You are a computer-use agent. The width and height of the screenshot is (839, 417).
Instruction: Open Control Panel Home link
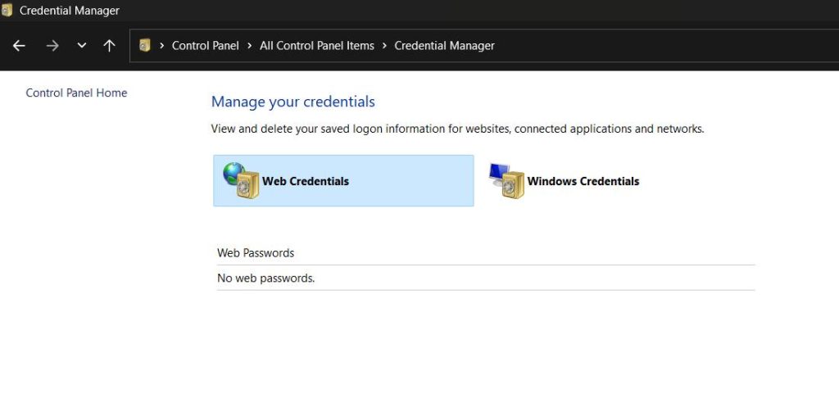(x=76, y=93)
